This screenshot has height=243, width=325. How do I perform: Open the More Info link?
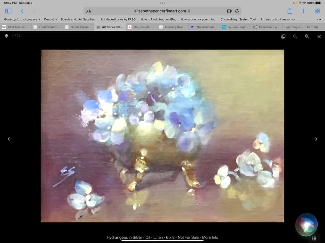pos(210,237)
